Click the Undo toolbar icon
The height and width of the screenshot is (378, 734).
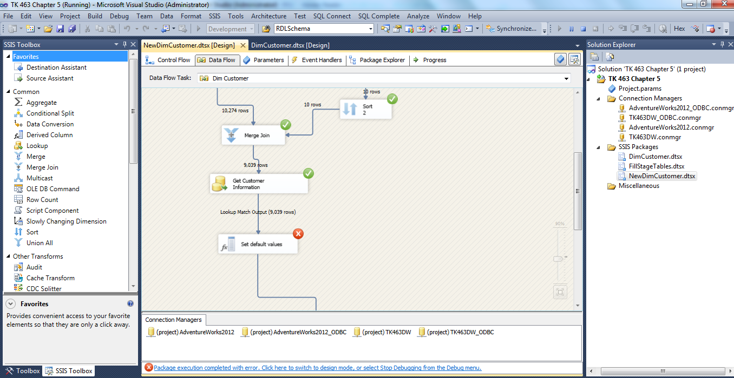coord(127,29)
